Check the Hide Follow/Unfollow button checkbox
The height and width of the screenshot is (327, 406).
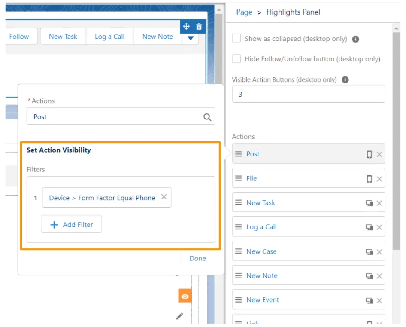click(x=236, y=59)
